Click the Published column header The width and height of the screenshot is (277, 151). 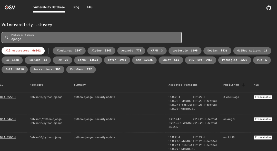click(231, 85)
